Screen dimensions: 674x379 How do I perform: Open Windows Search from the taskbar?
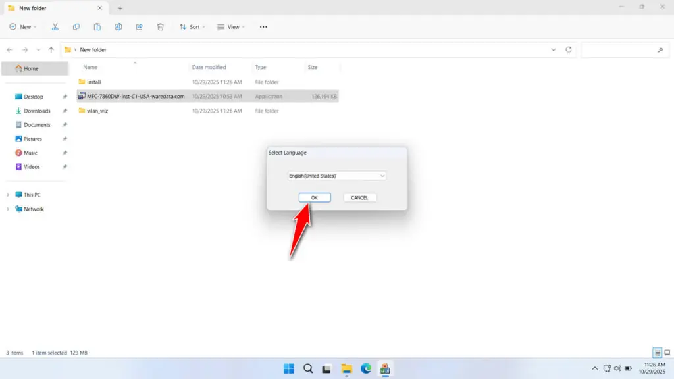(x=307, y=368)
